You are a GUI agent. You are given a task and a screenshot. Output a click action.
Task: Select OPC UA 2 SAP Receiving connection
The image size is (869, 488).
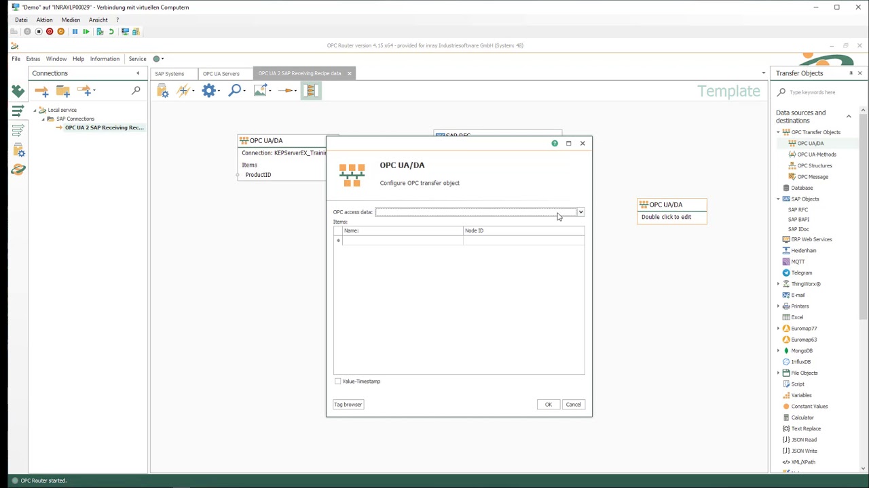104,127
